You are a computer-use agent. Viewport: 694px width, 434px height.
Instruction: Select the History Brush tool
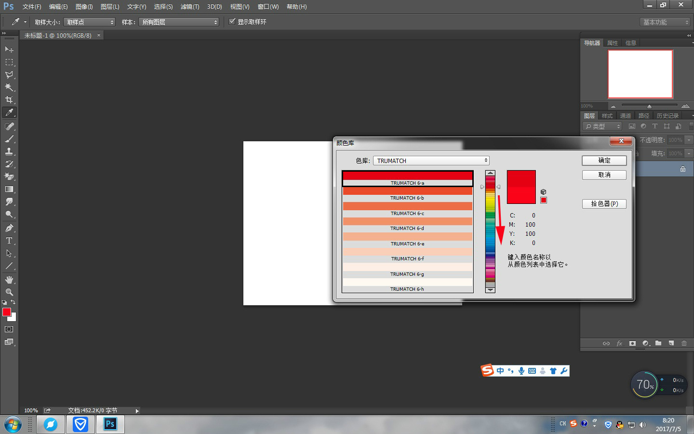point(9,164)
